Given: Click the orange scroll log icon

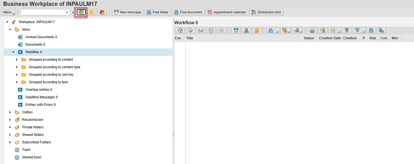Looking at the screenshot, I should tap(257, 30).
